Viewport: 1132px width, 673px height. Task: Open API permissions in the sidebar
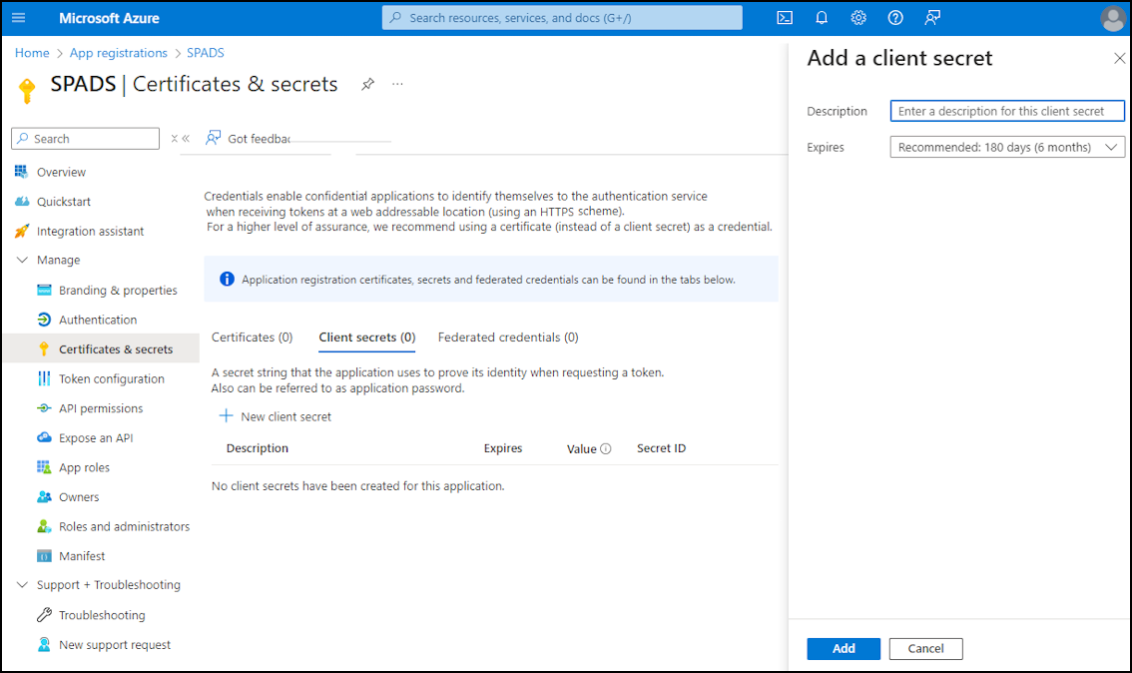tap(101, 408)
